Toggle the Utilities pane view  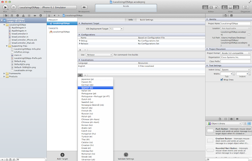[236, 7]
